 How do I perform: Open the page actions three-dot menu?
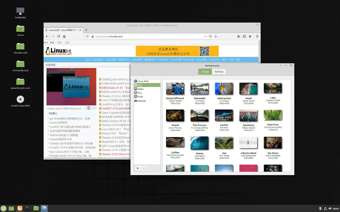(x=205, y=36)
